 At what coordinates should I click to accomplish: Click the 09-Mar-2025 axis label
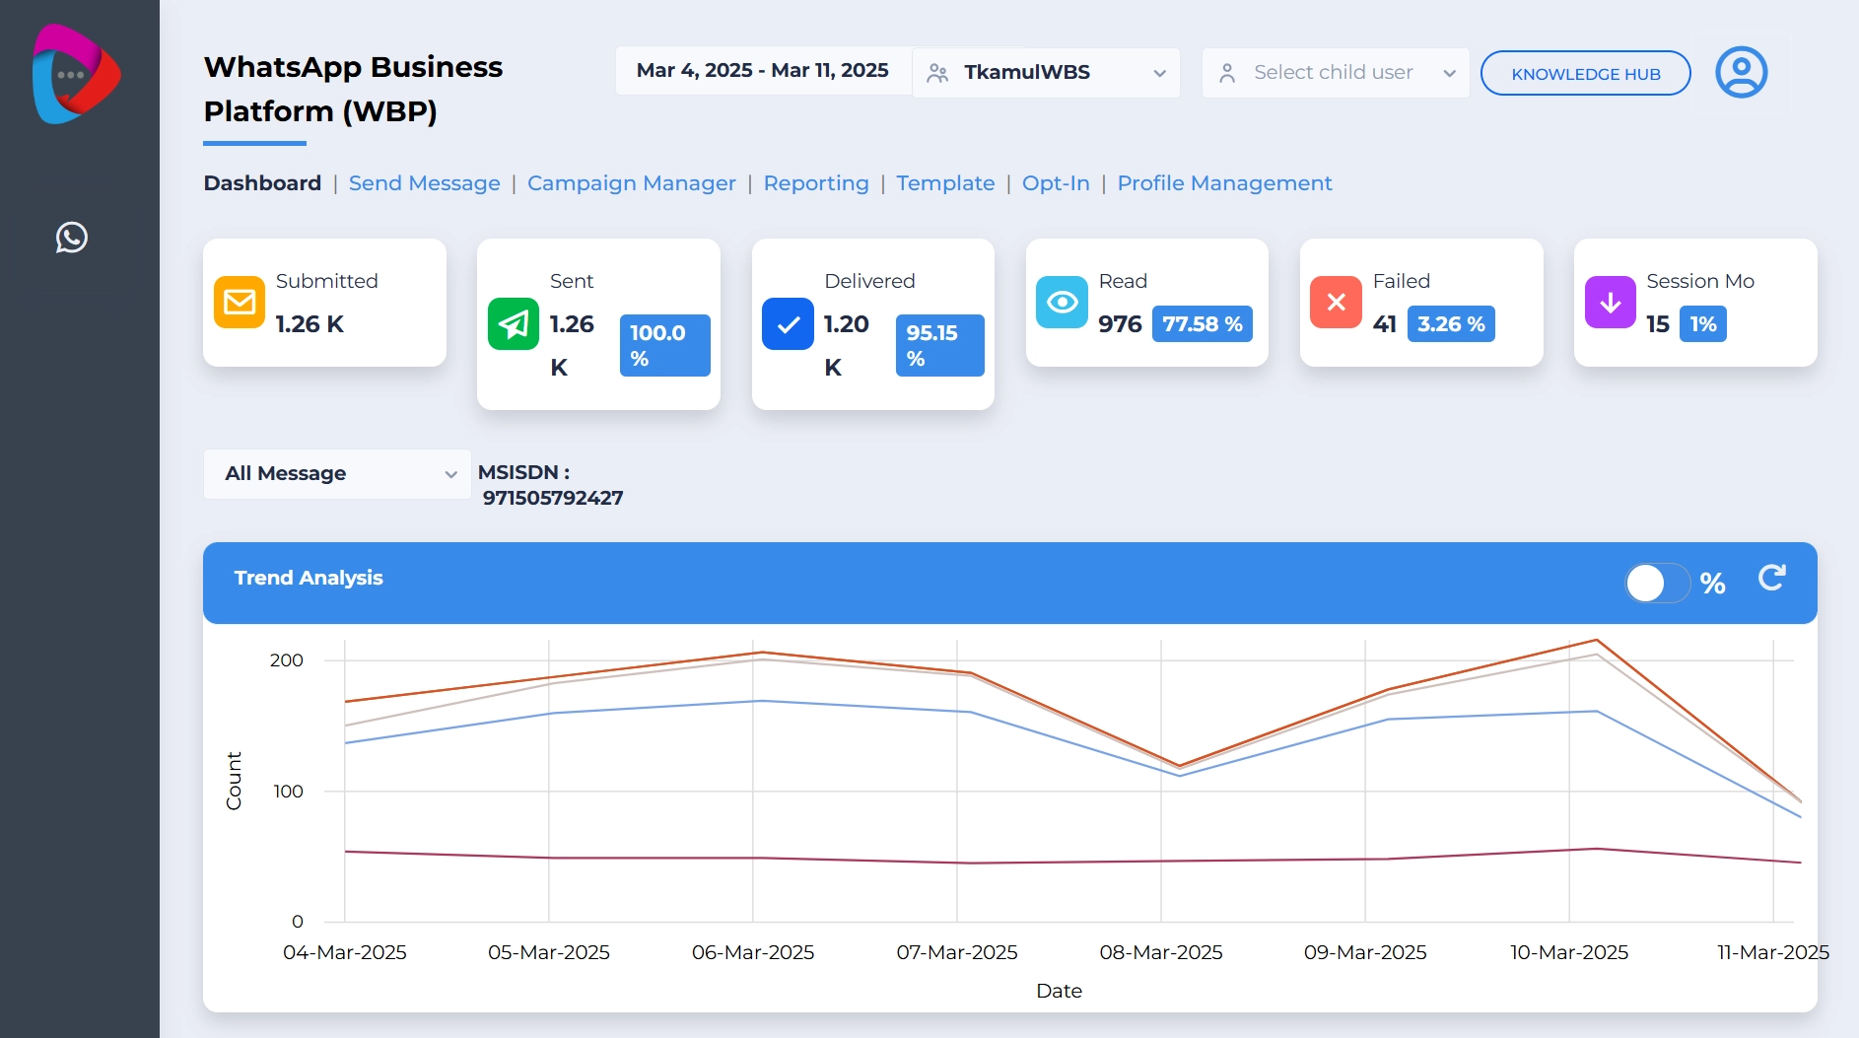(x=1365, y=952)
